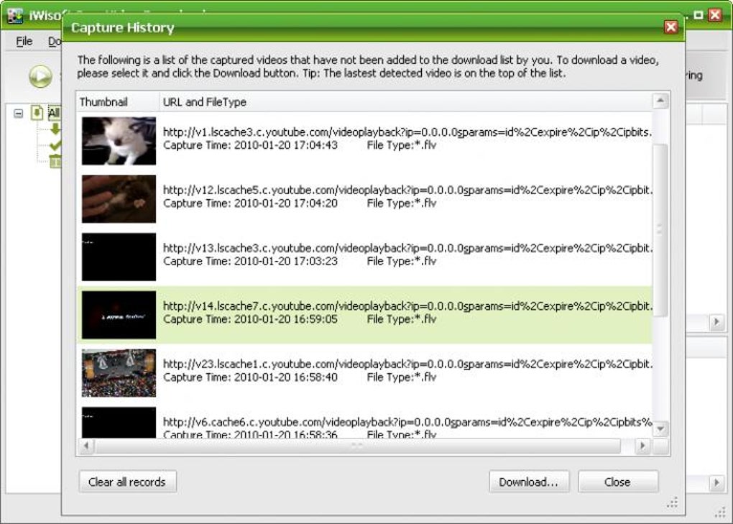Click the dialog resize grip corner

pyautogui.click(x=672, y=503)
